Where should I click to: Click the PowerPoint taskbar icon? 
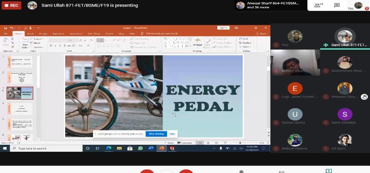point(162,149)
